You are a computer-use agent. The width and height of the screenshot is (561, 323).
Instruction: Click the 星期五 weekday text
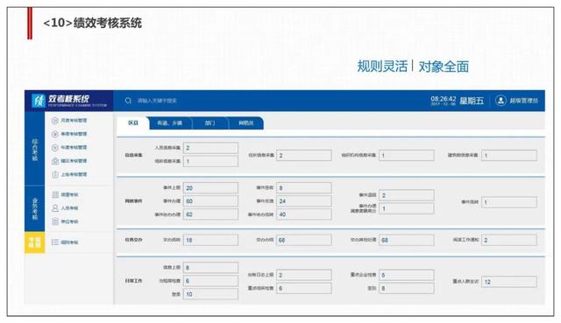tap(472, 101)
